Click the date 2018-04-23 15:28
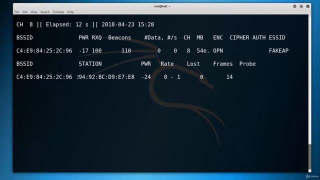 click(x=128, y=24)
